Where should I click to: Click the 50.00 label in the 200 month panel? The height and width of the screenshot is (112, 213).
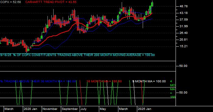[183, 66]
